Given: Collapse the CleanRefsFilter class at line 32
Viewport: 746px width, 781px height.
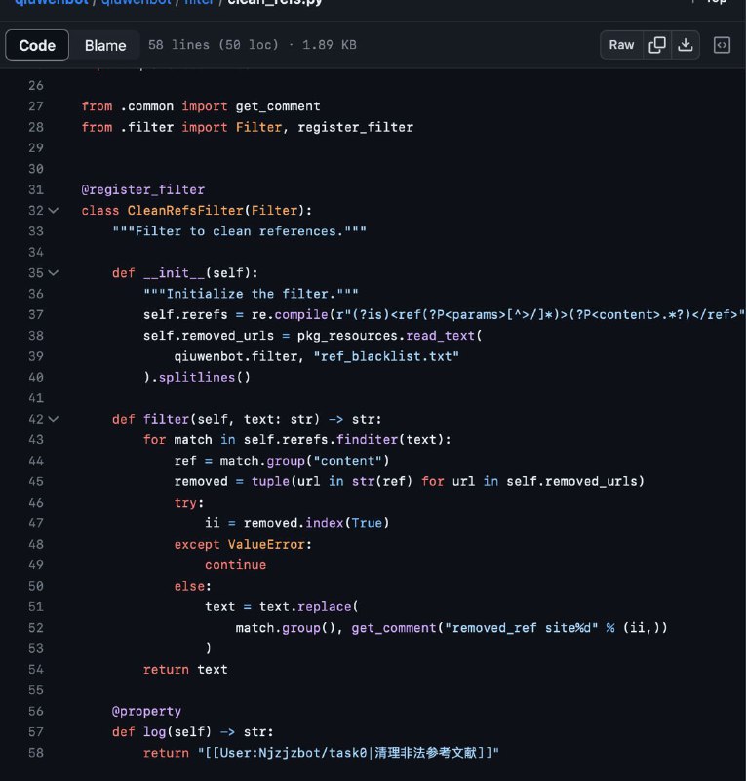Looking at the screenshot, I should 53,210.
